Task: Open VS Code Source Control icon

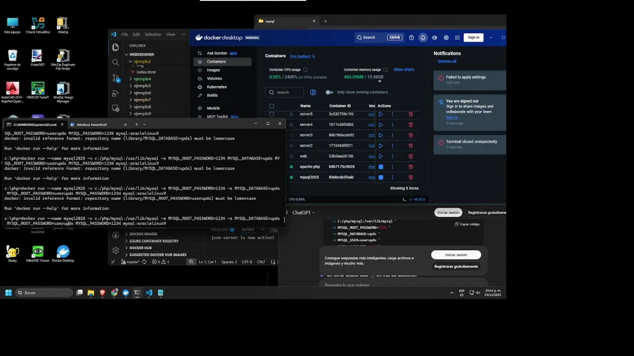Action: point(115,78)
